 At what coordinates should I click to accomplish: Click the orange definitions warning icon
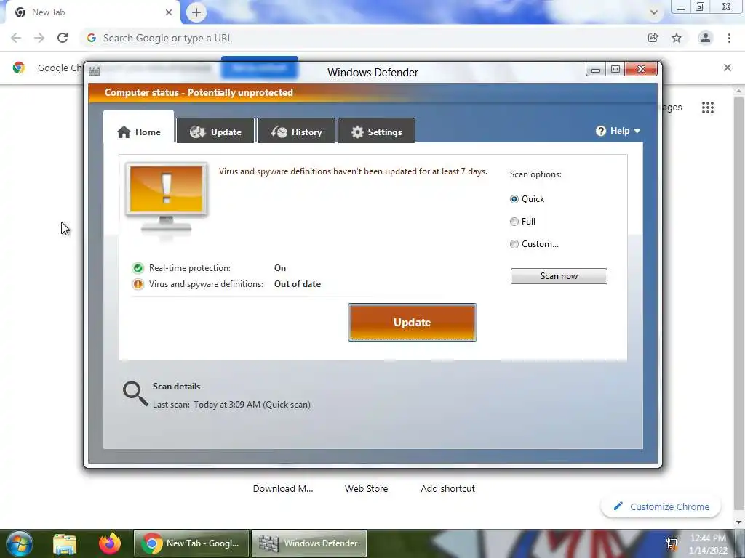[x=138, y=284]
